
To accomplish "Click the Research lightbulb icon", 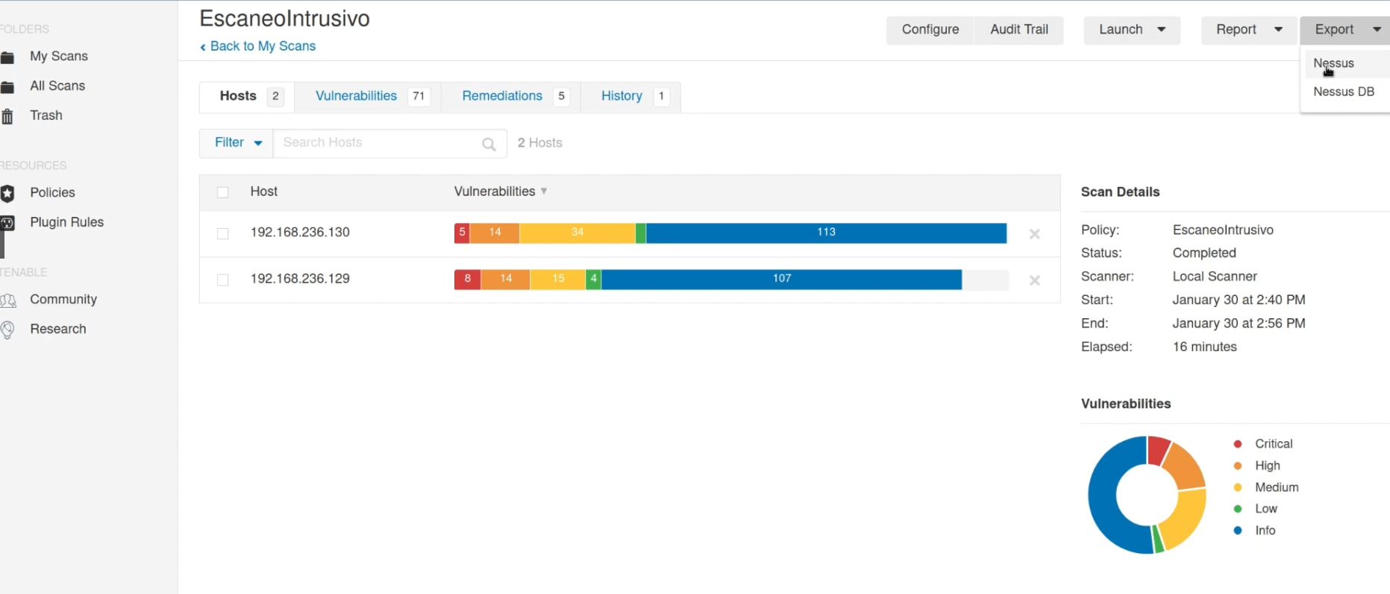I will pyautogui.click(x=7, y=330).
